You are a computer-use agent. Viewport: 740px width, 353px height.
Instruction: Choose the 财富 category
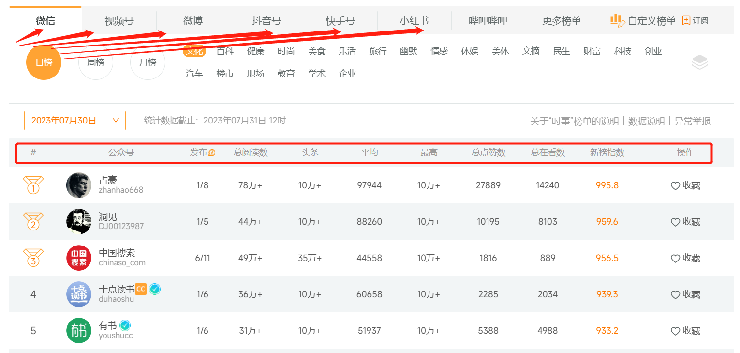[x=592, y=51]
